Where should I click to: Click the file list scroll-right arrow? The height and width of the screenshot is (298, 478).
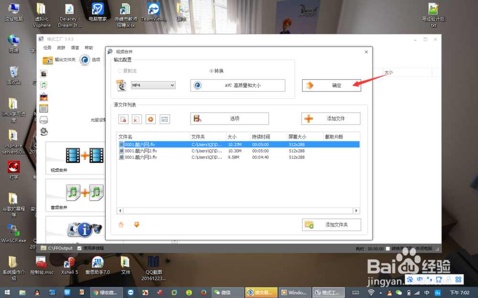pos(356,210)
